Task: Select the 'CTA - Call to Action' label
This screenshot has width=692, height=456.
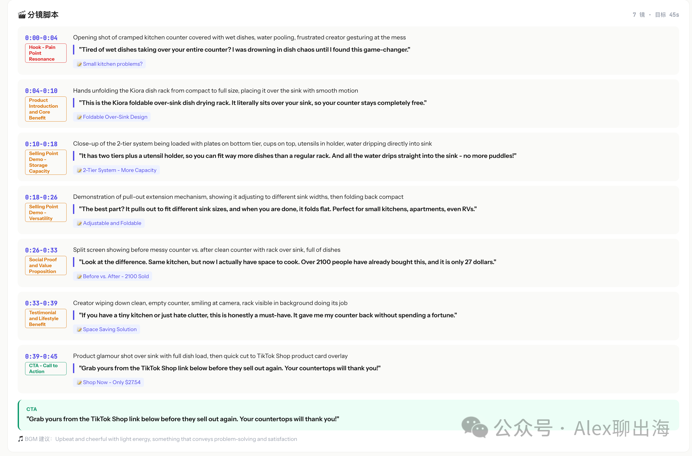Action: point(46,368)
